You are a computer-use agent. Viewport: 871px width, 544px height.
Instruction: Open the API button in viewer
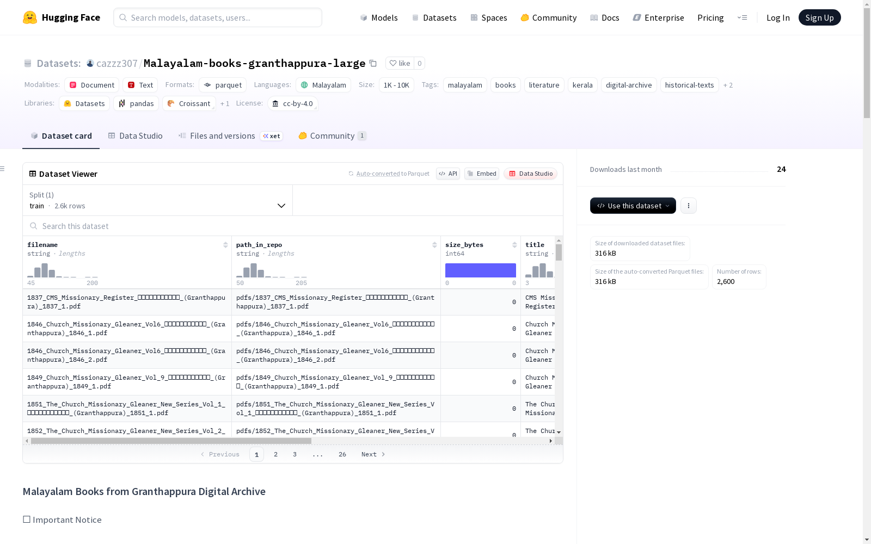[x=448, y=174]
